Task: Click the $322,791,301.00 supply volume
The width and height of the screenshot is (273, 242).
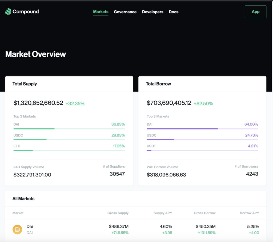Action: click(32, 175)
